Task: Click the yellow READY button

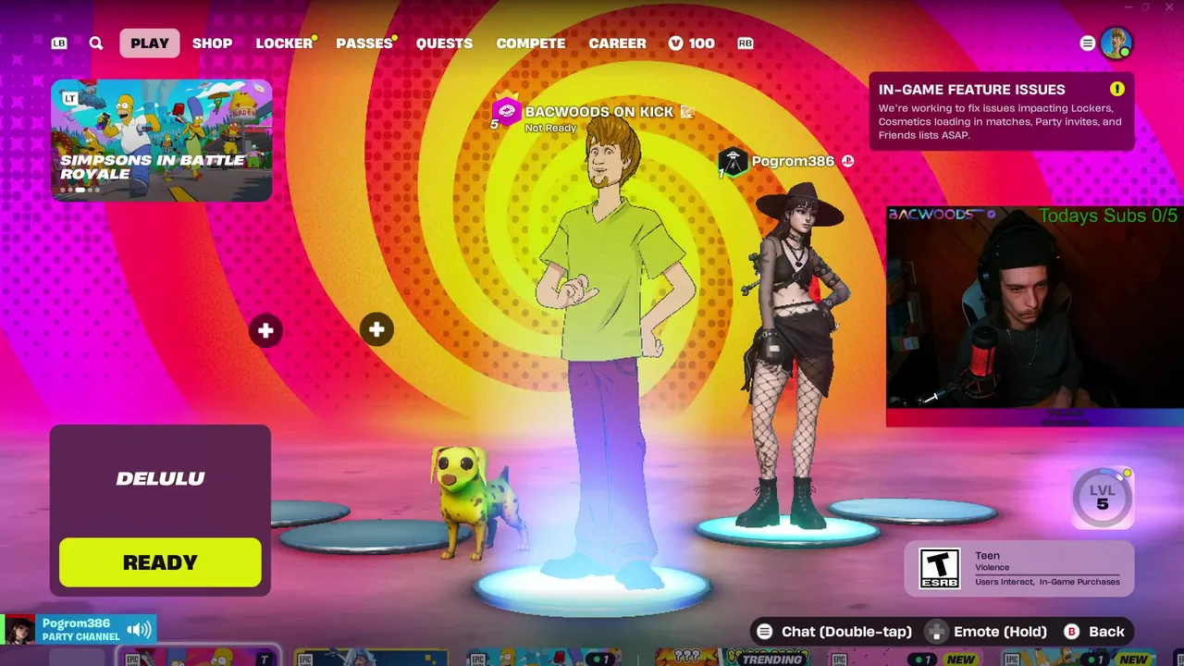Action: (160, 562)
